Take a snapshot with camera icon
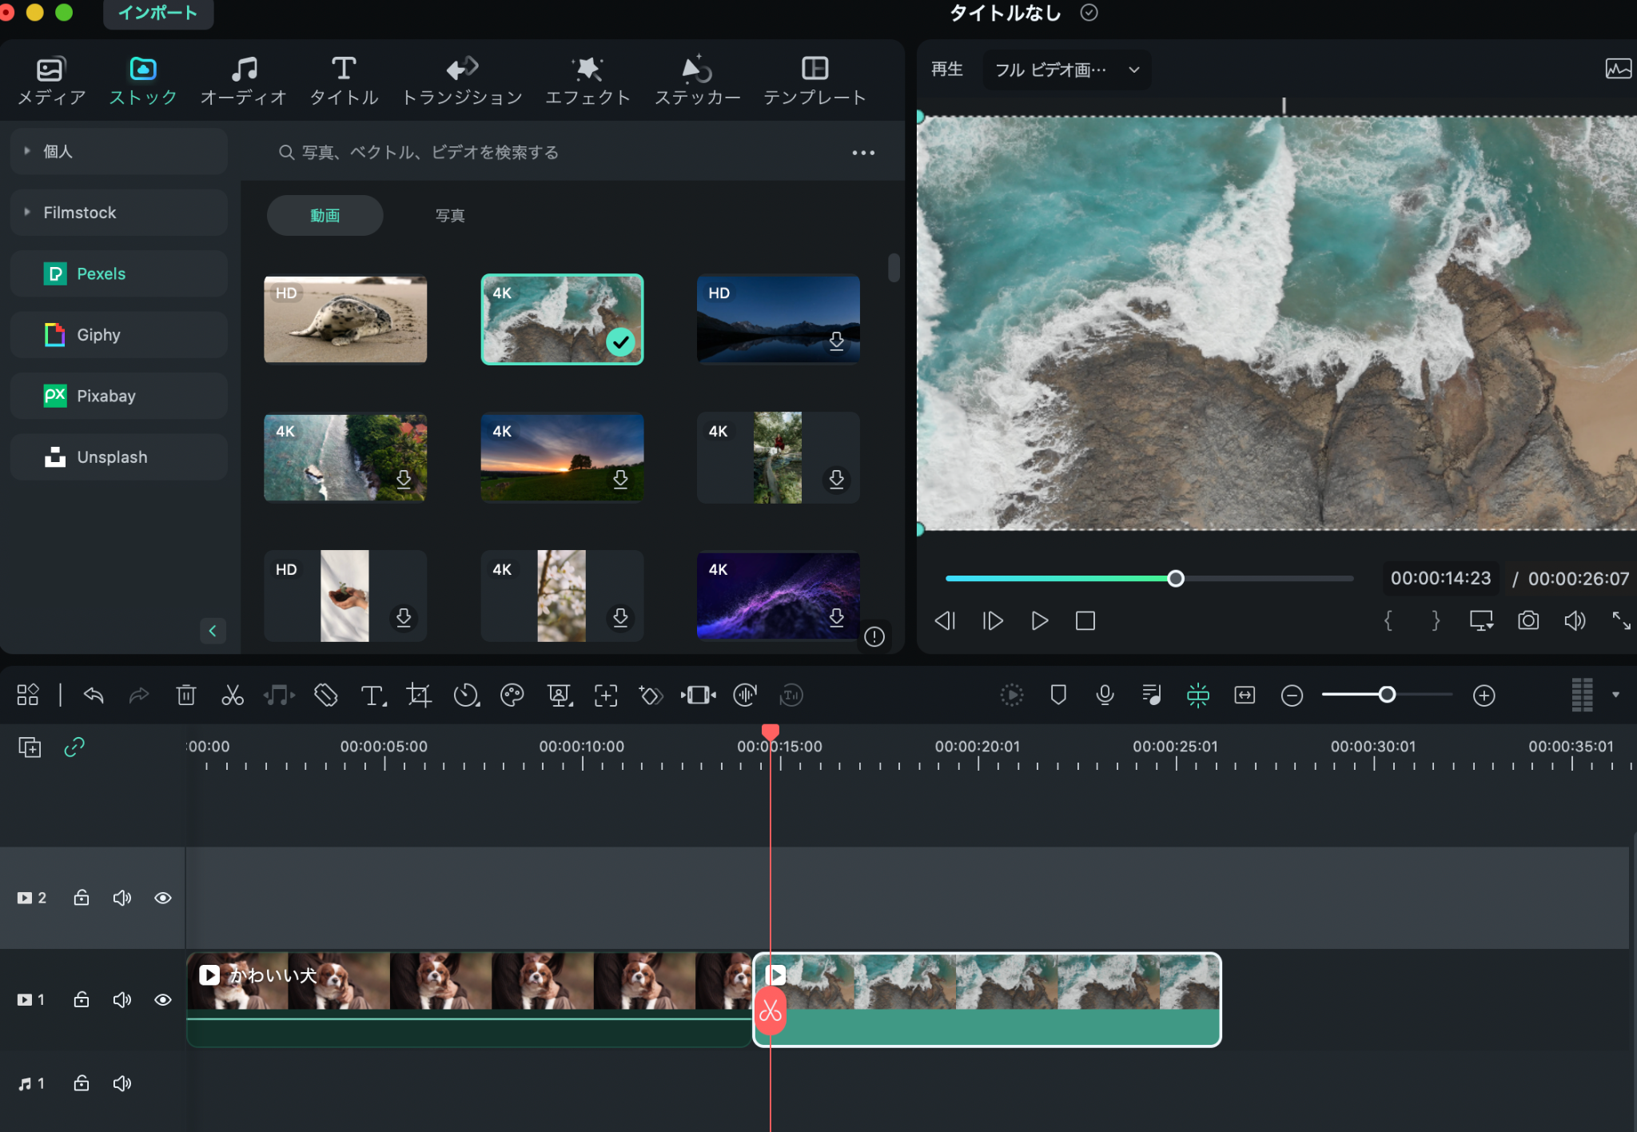 (x=1528, y=620)
